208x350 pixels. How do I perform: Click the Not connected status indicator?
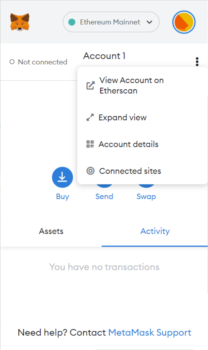click(x=38, y=62)
